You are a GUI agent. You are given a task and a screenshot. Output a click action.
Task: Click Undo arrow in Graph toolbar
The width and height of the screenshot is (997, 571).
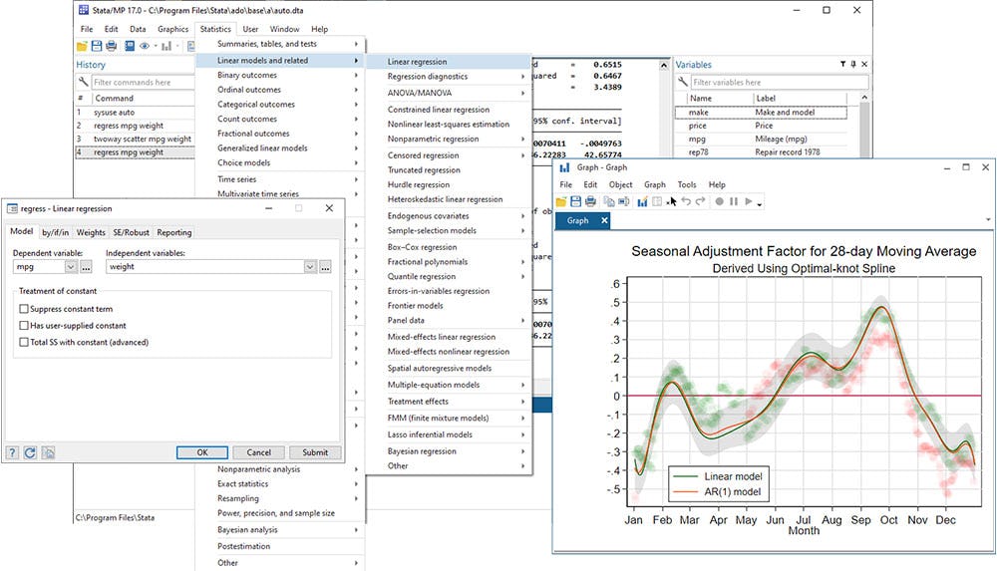(x=686, y=201)
